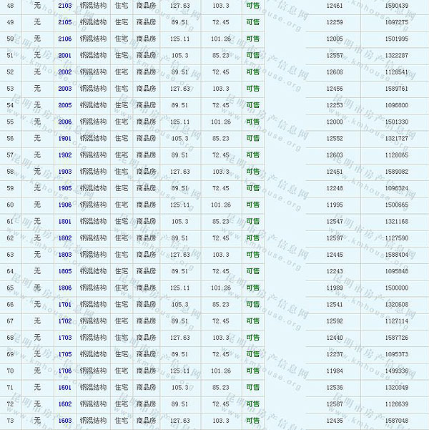
Task: Click room 1706 link
Action: click(64, 371)
